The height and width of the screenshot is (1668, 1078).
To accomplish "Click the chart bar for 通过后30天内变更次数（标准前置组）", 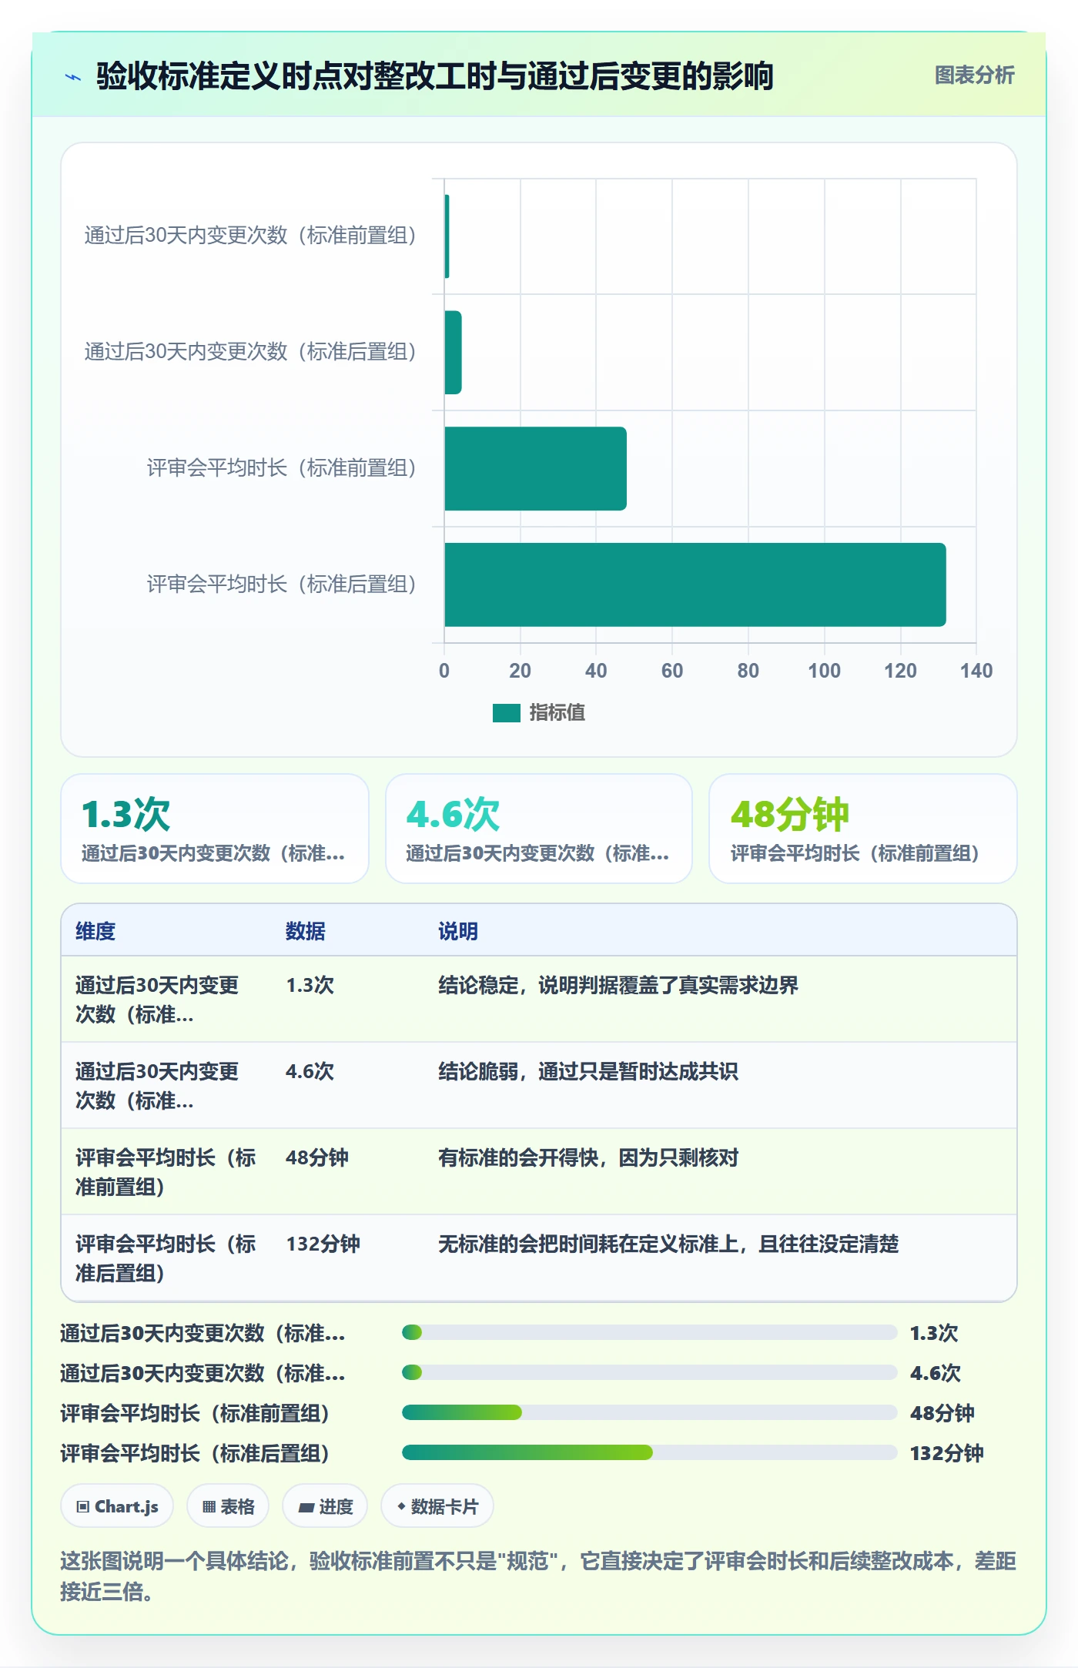I will pyautogui.click(x=447, y=236).
